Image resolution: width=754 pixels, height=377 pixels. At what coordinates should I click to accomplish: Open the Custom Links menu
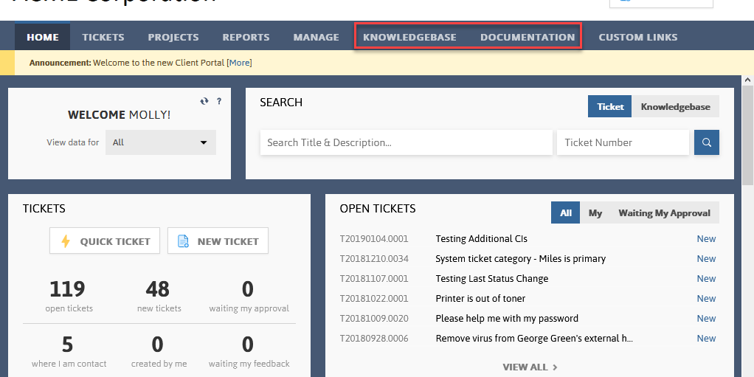(x=637, y=37)
